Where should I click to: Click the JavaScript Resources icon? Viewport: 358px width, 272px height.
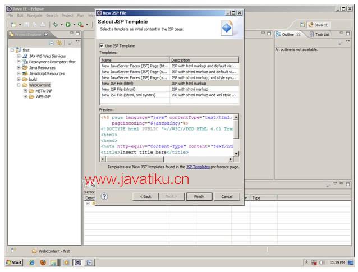click(x=25, y=73)
